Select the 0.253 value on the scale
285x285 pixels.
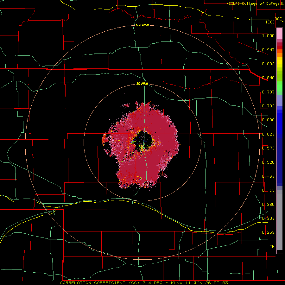(x=268, y=232)
